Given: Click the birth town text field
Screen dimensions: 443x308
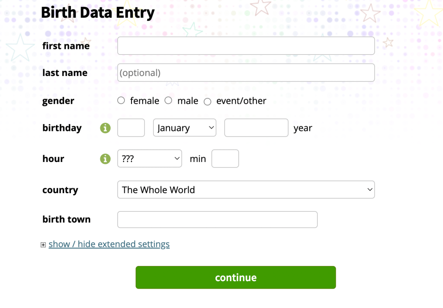Looking at the screenshot, I should (x=217, y=219).
